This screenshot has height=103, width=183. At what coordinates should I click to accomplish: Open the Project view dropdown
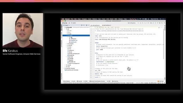tap(67, 25)
